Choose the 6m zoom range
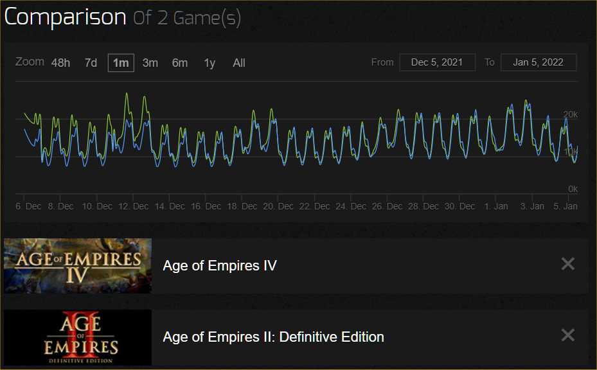This screenshot has height=370, width=597. pos(180,63)
